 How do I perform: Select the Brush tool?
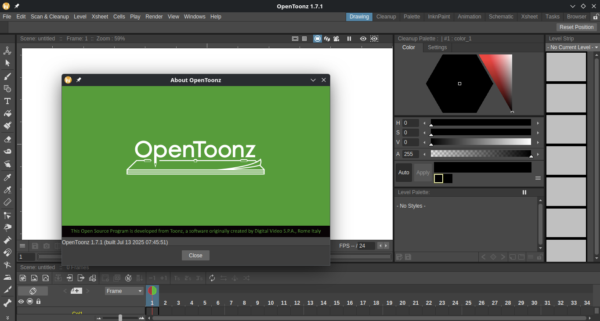[7, 76]
